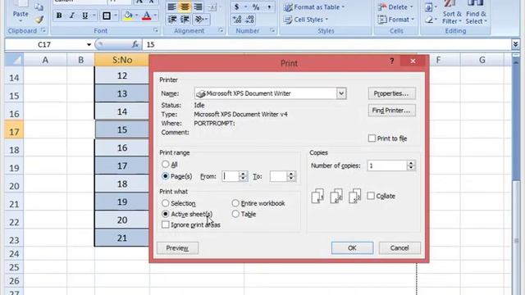
Task: Open Print dialog help question mark
Action: click(x=392, y=61)
